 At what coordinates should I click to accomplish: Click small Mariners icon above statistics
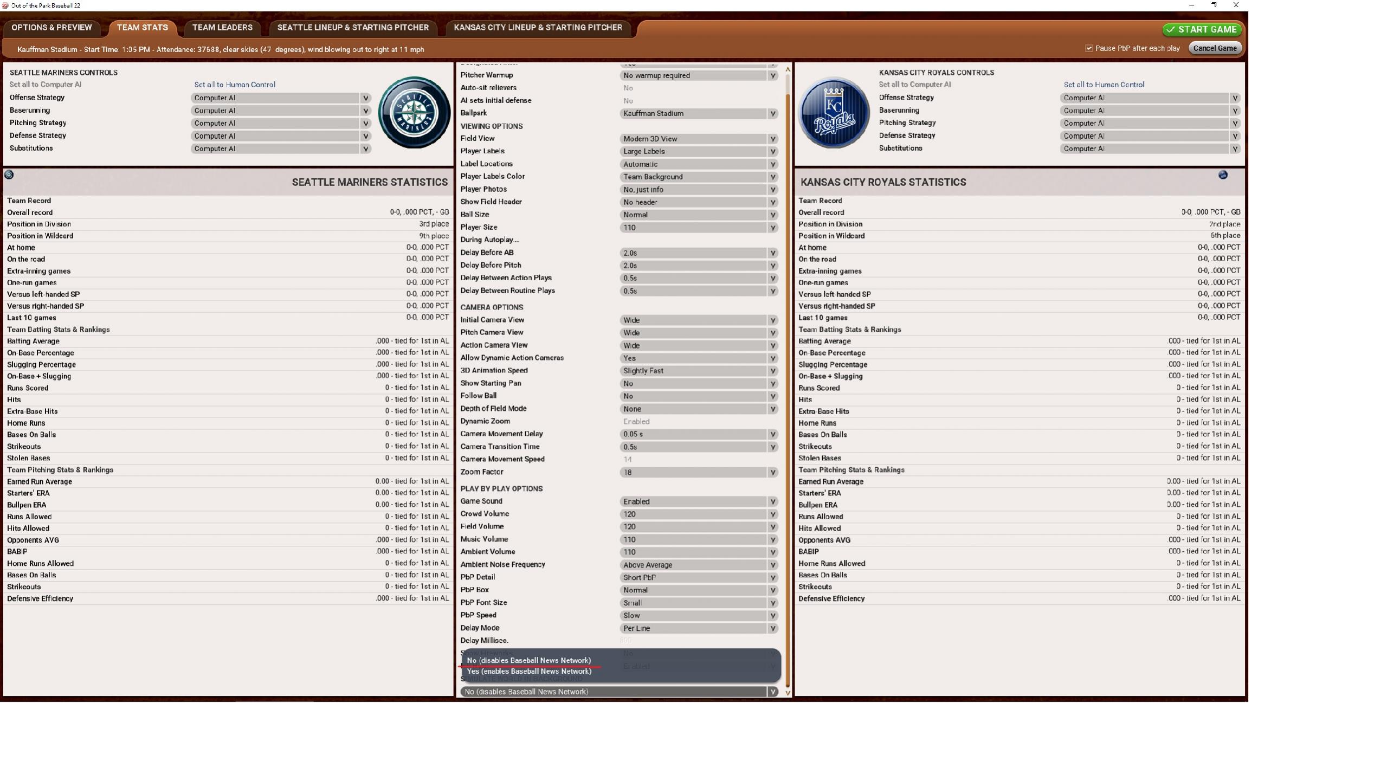click(x=9, y=175)
